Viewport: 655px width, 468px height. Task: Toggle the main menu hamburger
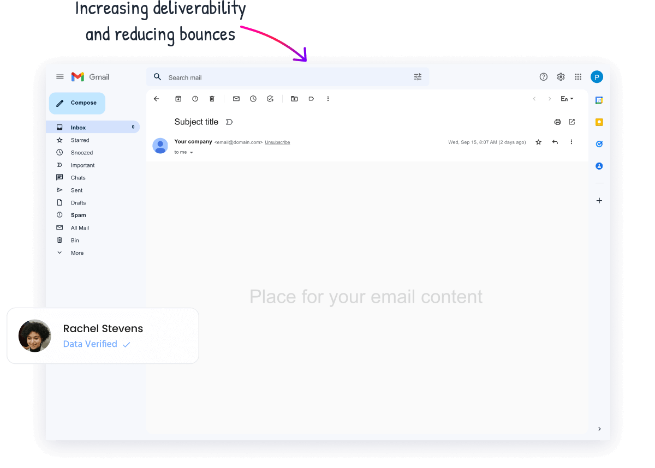tap(60, 77)
